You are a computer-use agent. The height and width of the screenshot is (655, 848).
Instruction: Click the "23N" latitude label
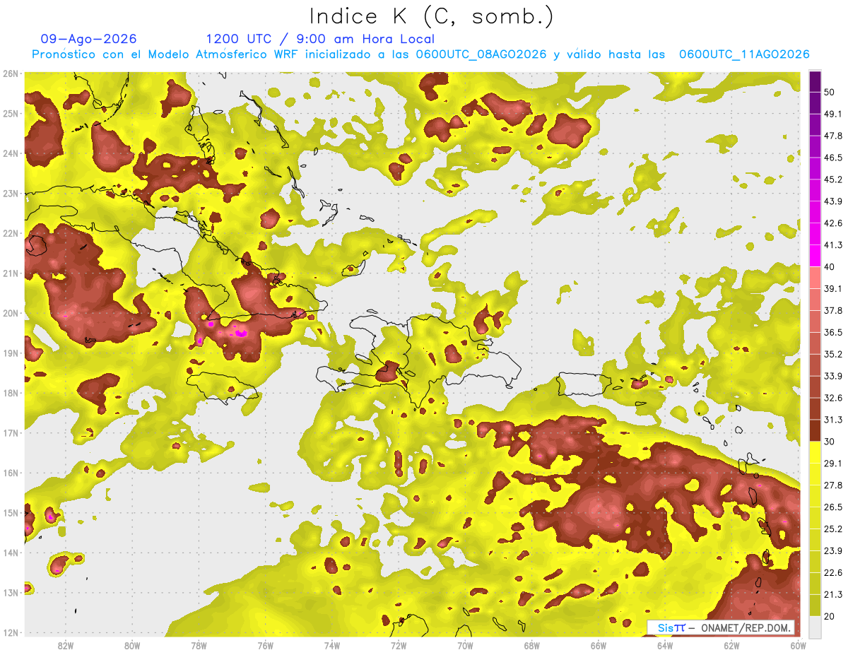[x=11, y=193]
